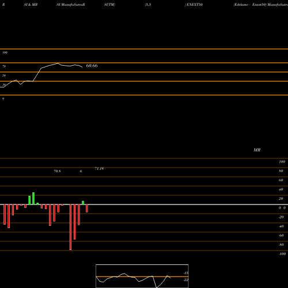
Task: Click the white zero baseline of histogram
Action: 144,204
